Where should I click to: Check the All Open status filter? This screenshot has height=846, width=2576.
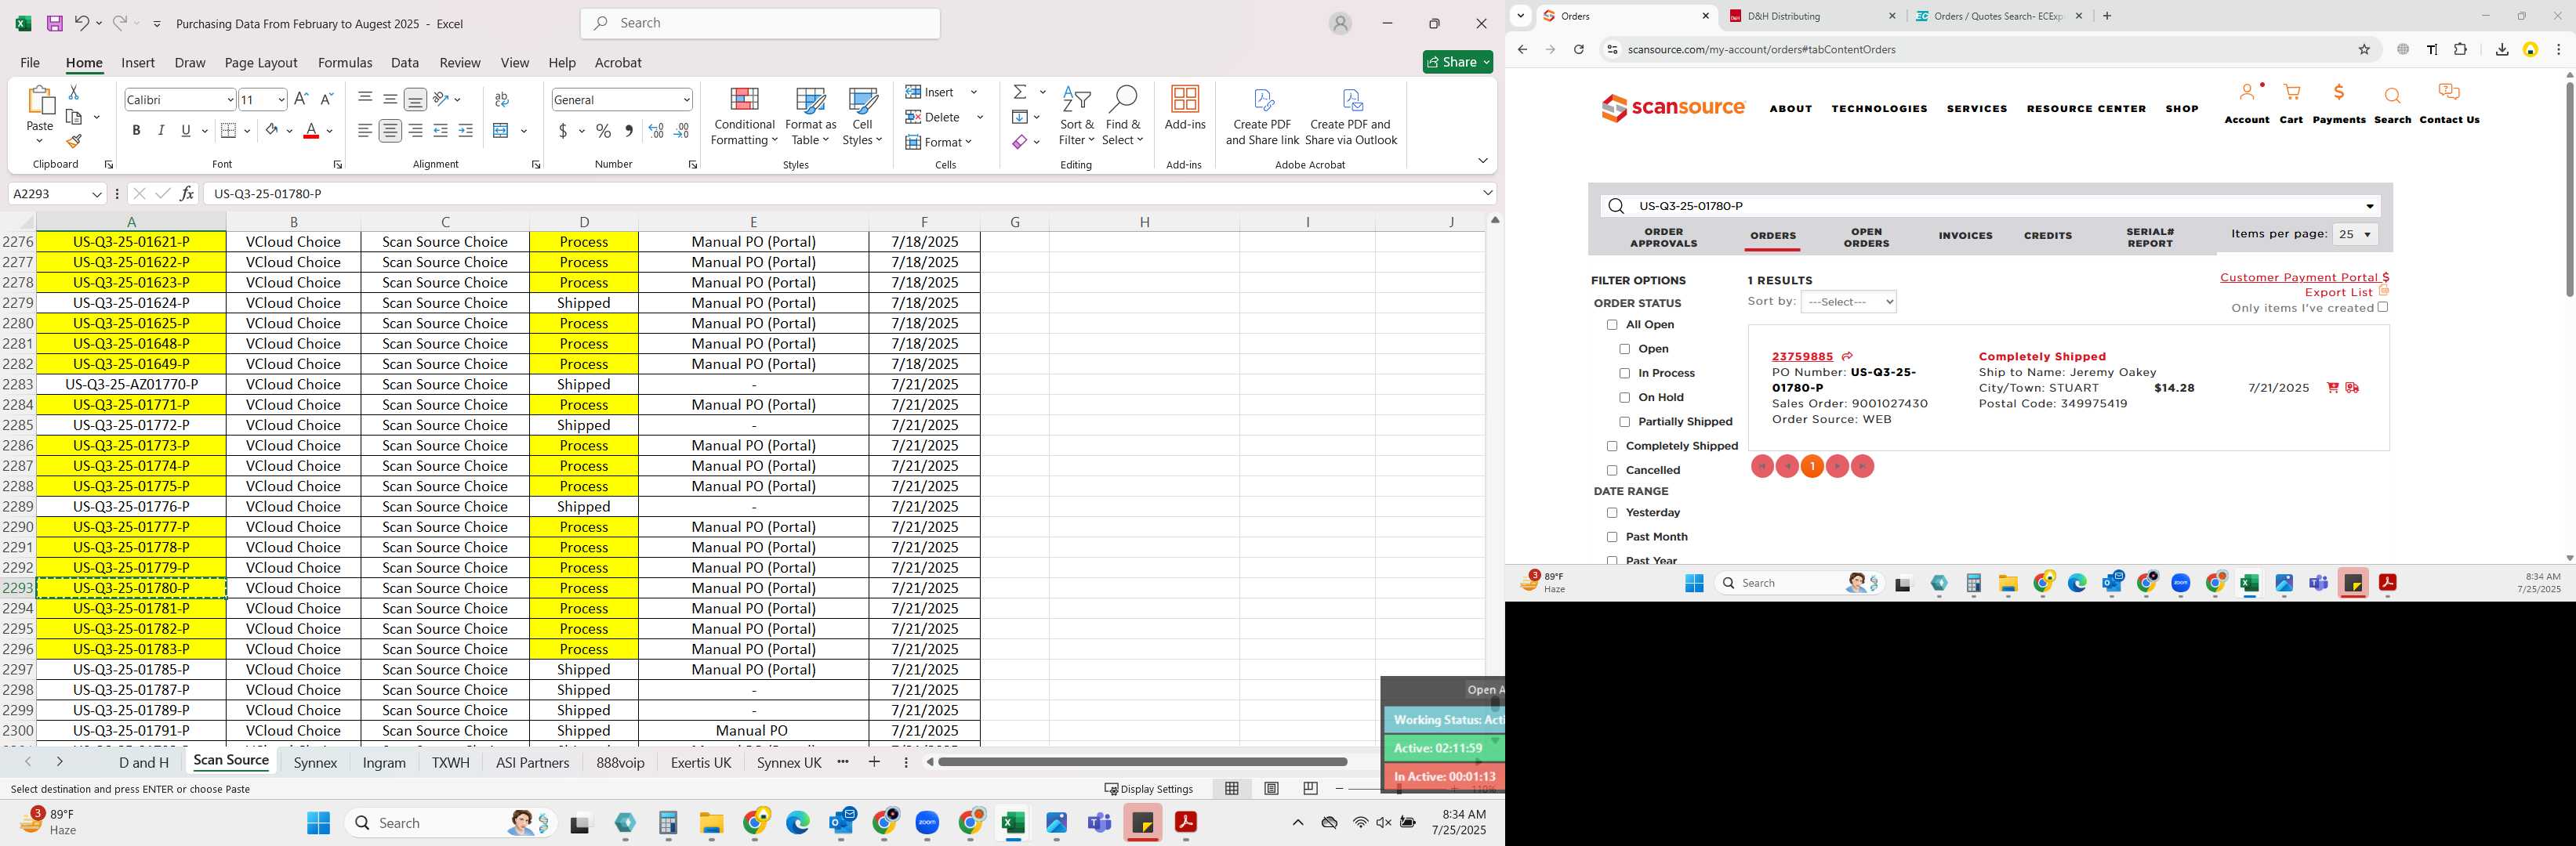click(1611, 324)
